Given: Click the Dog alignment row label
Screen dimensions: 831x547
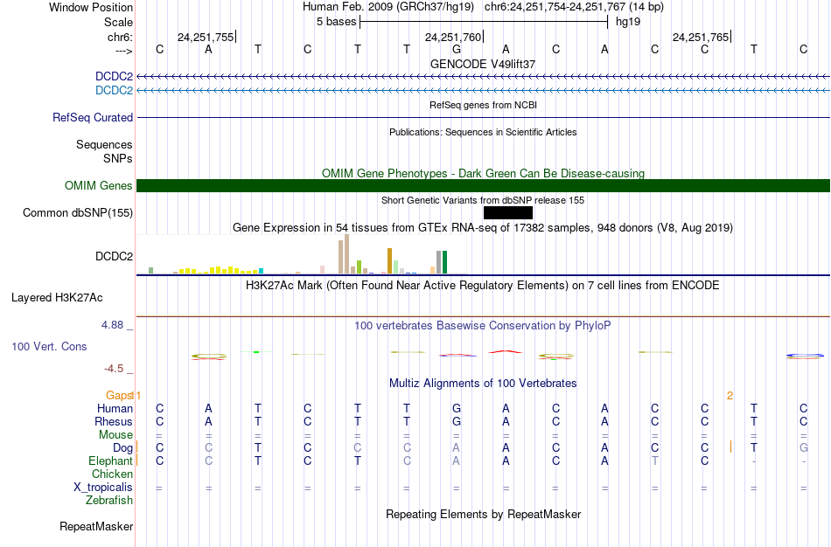Looking at the screenshot, I should coord(123,448).
